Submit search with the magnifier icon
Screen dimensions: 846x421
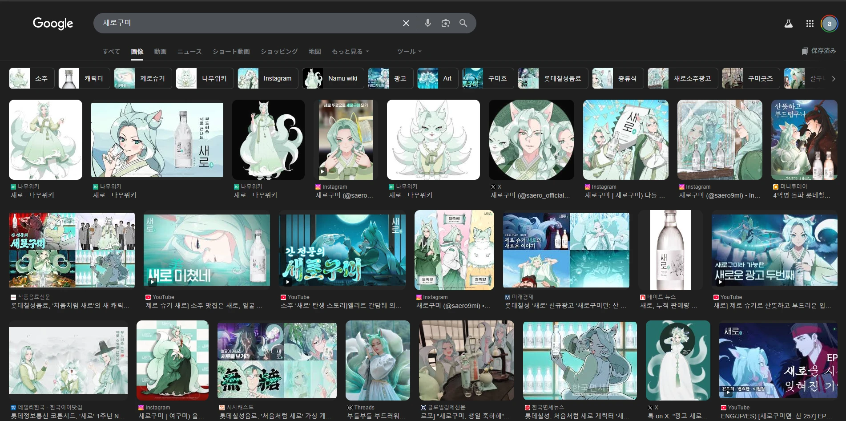463,23
